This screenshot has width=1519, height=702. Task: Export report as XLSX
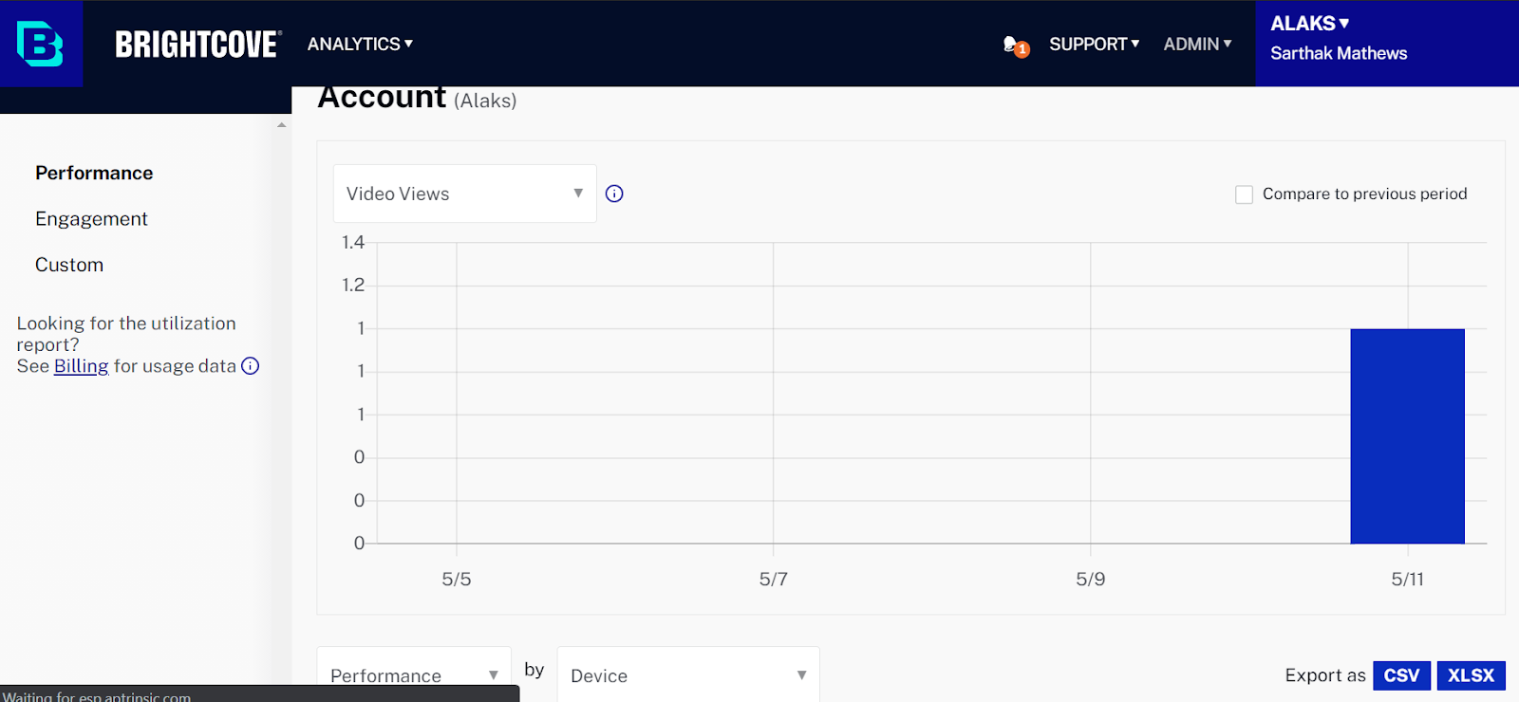(x=1471, y=675)
